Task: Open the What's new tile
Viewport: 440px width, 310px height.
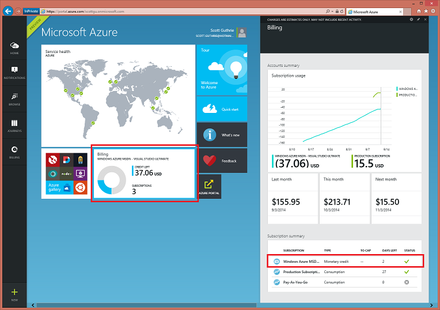Action: coord(222,134)
